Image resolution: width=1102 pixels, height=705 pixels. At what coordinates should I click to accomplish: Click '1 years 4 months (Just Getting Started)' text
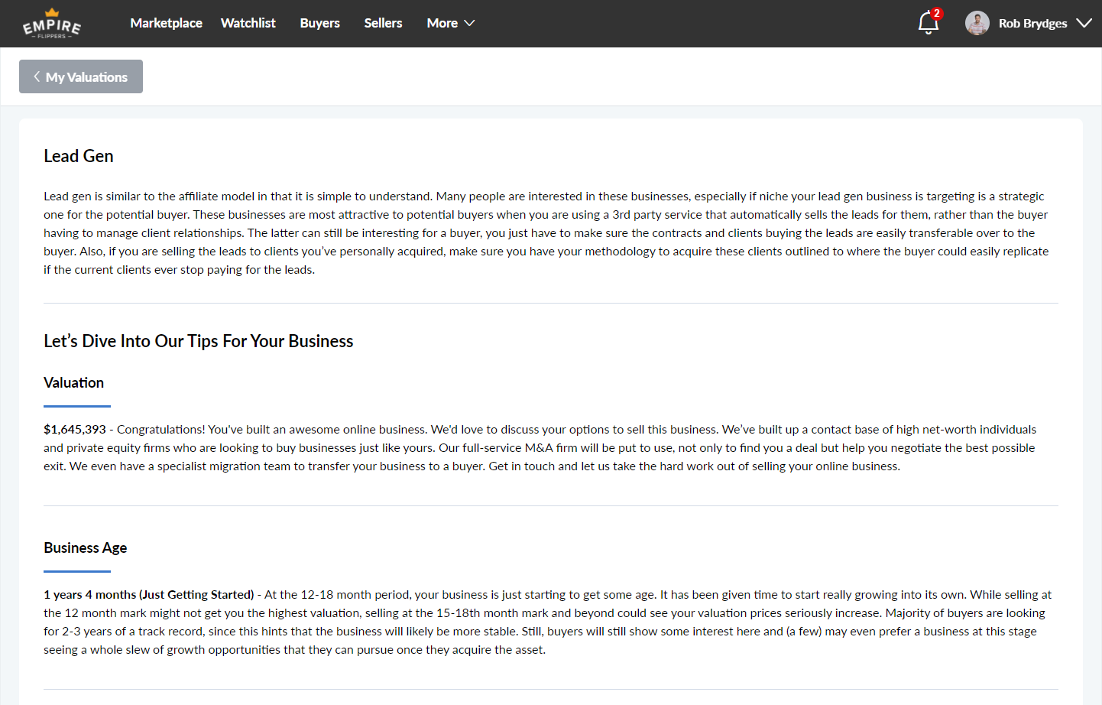(149, 595)
